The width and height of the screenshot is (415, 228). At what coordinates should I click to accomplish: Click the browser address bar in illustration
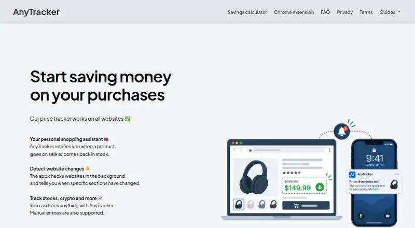point(286,150)
